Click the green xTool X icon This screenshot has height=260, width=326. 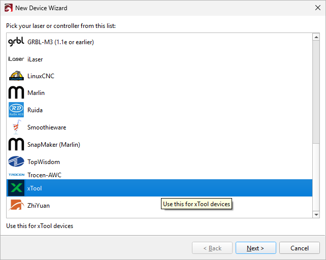click(x=16, y=188)
